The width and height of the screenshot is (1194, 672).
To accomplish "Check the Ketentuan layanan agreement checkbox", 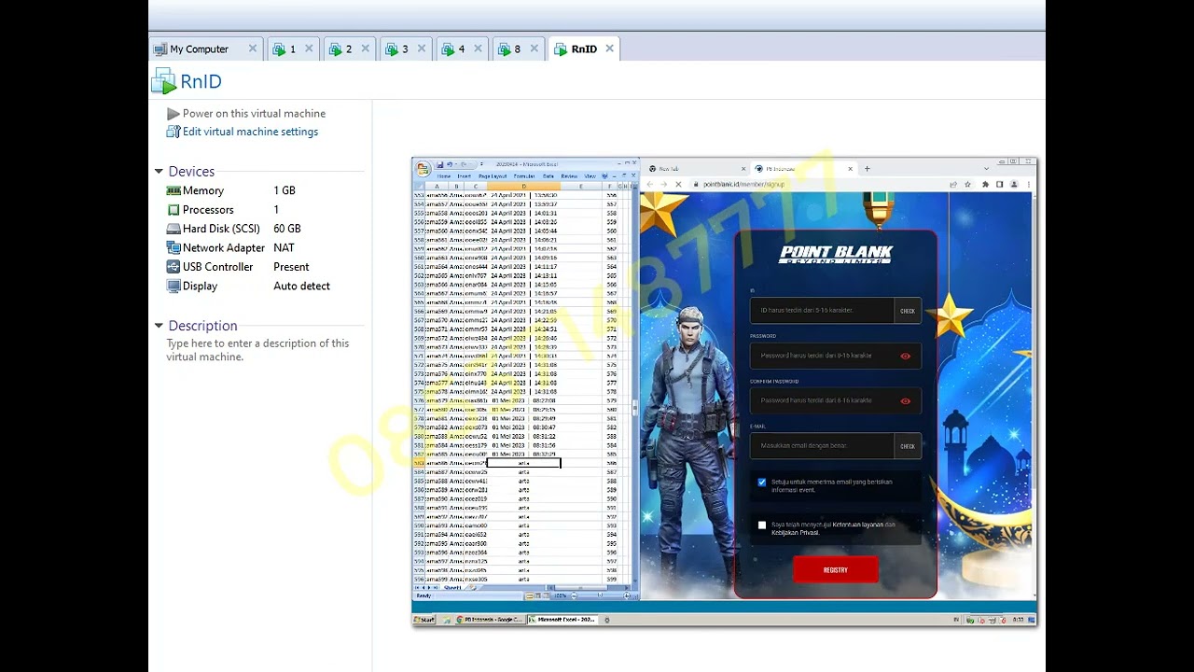I will tap(762, 525).
